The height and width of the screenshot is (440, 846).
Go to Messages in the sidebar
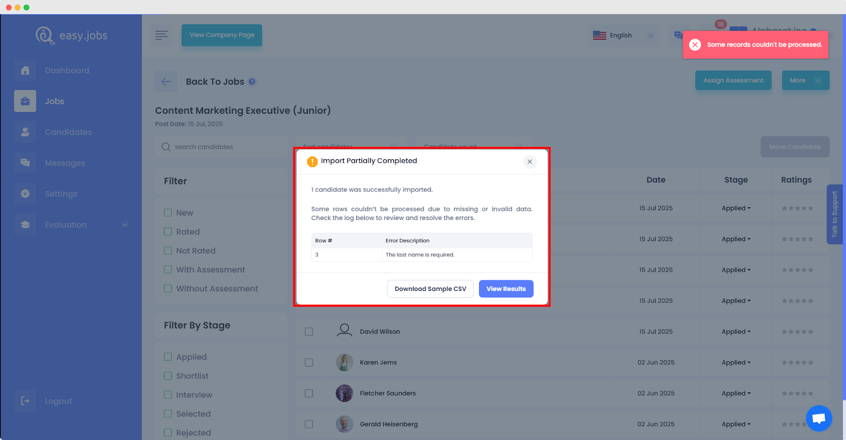[x=65, y=163]
